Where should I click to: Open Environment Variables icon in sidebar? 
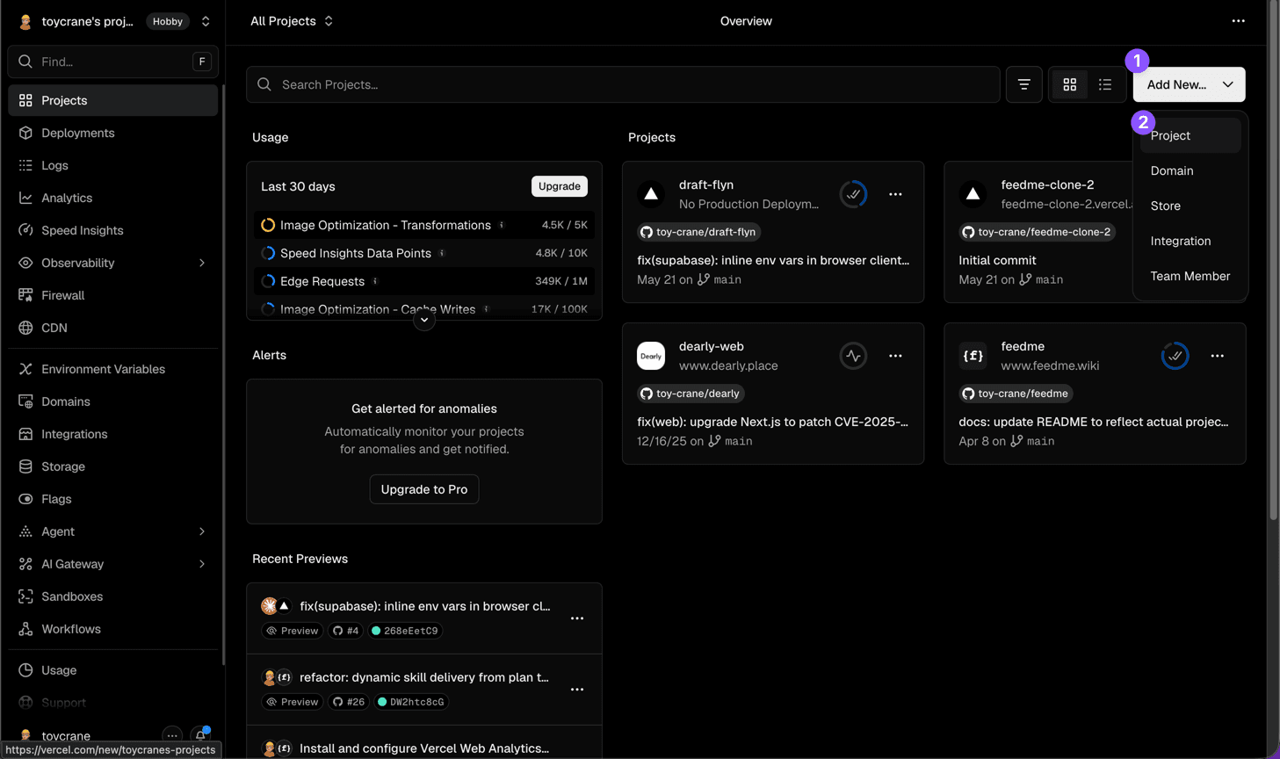pos(25,369)
